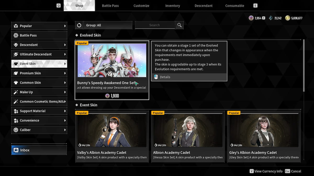Select the Bunny's Speedy Awakened One Set thumbnail
Viewport: 314px width, 176px height.
tap(112, 60)
